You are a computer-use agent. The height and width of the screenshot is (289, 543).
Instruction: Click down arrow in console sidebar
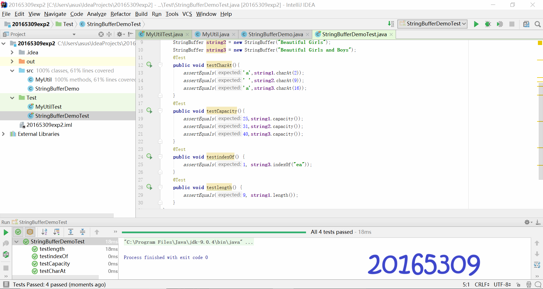click(537, 254)
